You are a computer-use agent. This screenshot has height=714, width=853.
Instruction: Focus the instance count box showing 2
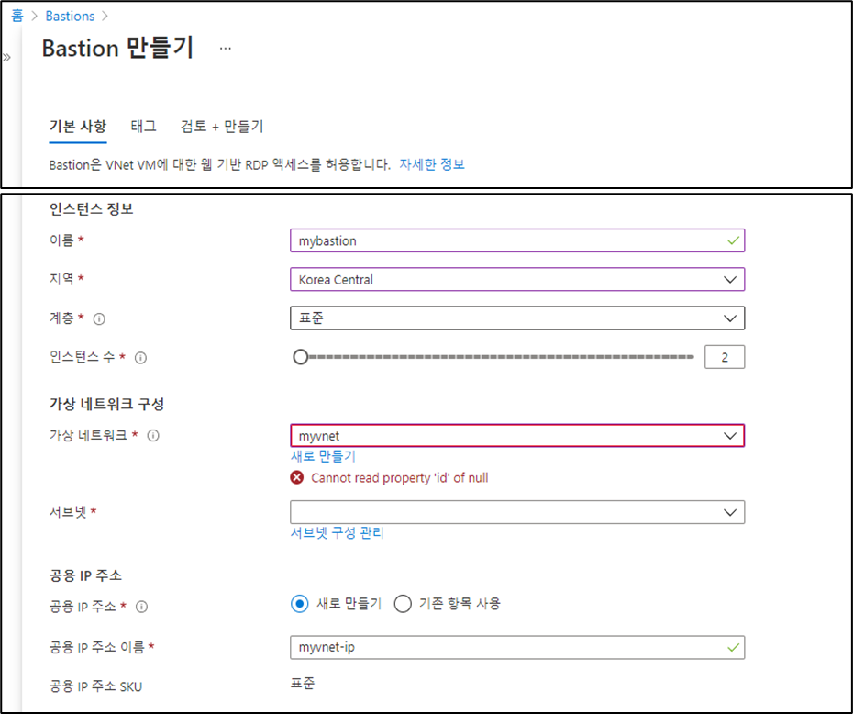click(x=725, y=357)
